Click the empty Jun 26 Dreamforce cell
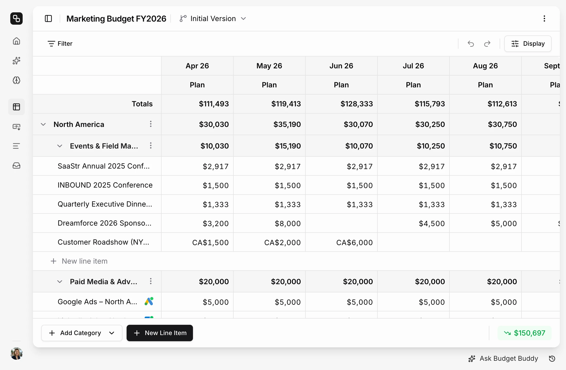The height and width of the screenshot is (370, 566). point(341,223)
